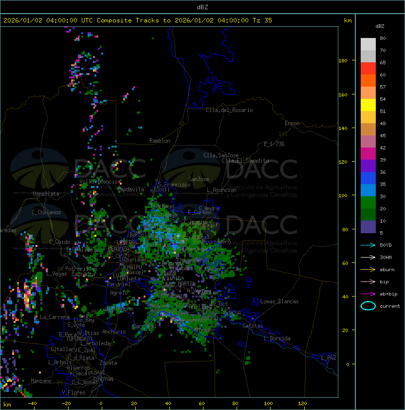Click the 'C_Chilenos' map label
The height and width of the screenshot is (410, 405).
(46, 212)
